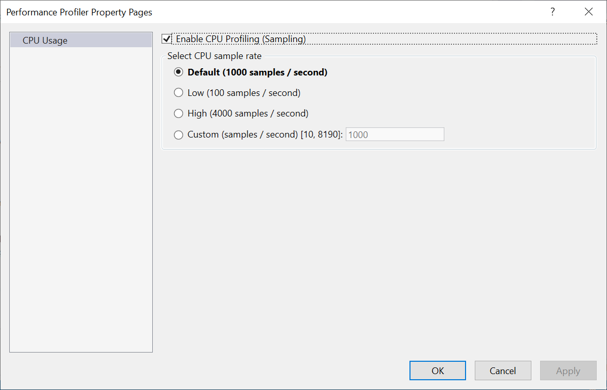Enable the Custom samples per second radio circle
Image resolution: width=607 pixels, height=390 pixels.
[x=178, y=135]
